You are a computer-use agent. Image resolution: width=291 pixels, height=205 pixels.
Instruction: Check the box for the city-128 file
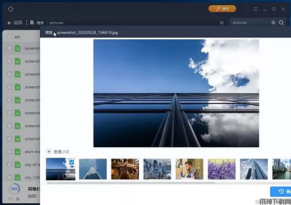point(10,177)
